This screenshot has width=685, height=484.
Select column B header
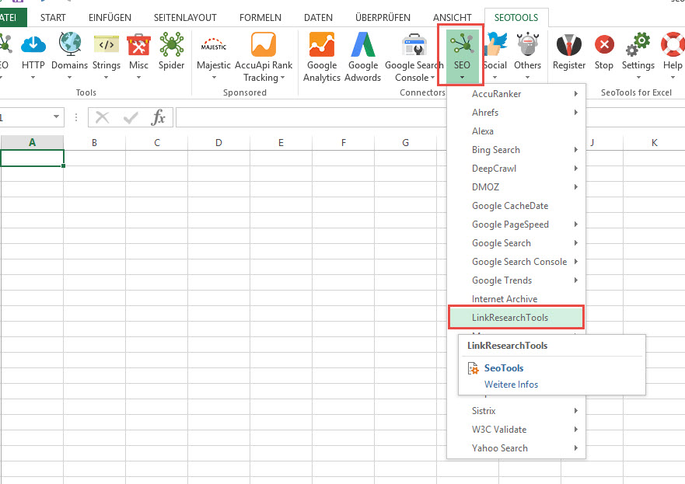94,143
